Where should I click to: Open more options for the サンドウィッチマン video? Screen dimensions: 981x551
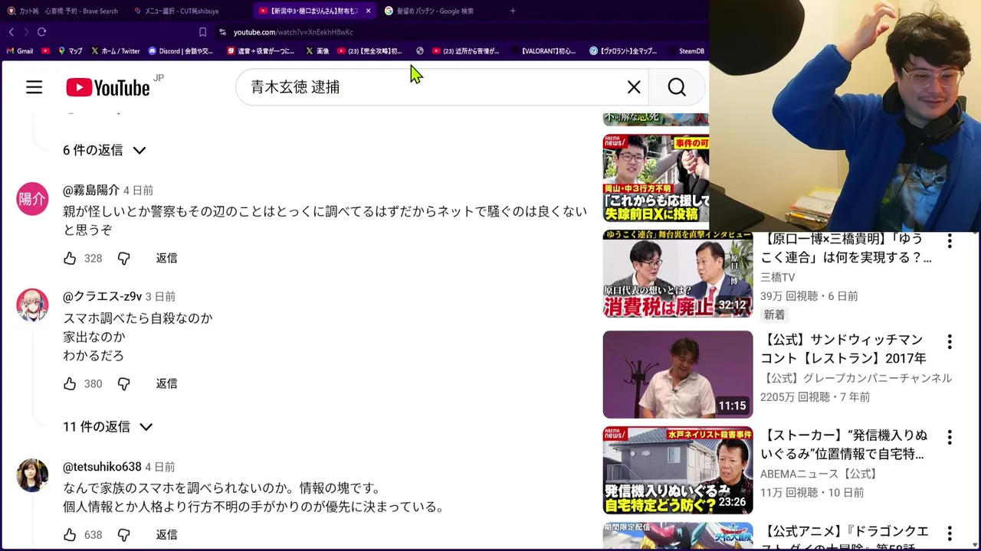pos(950,341)
